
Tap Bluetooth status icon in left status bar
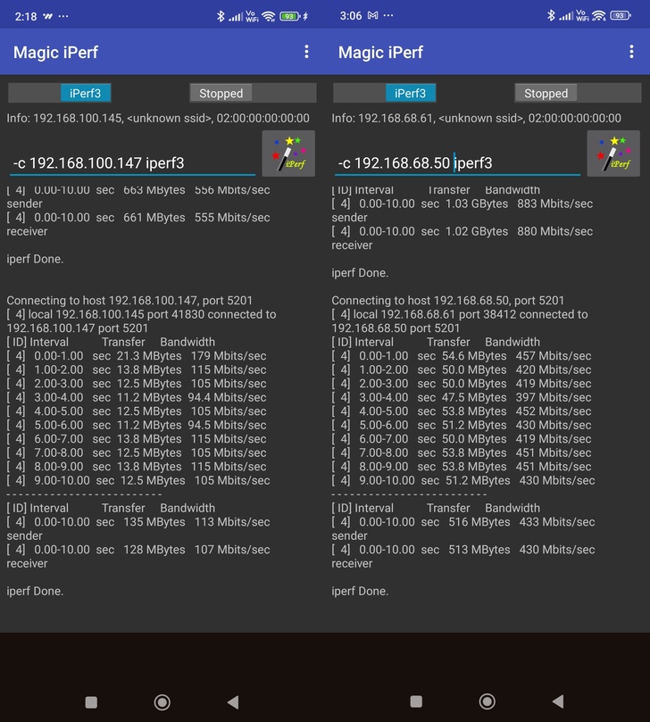pos(221,16)
